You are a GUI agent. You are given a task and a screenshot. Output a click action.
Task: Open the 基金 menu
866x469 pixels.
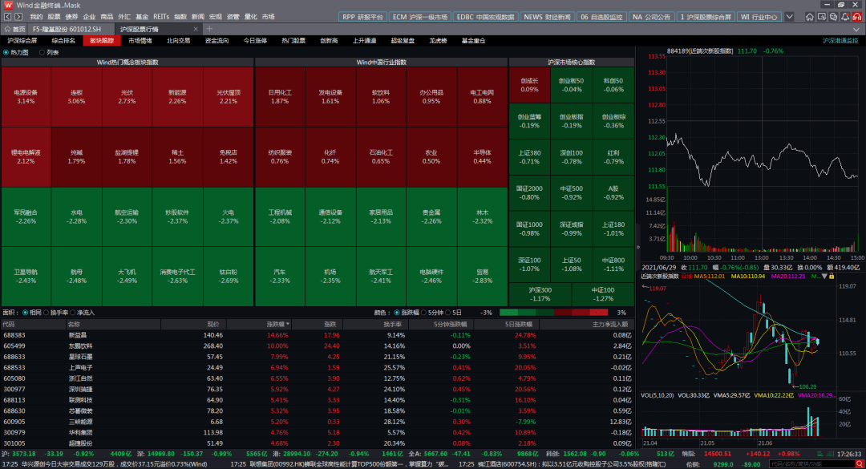click(142, 17)
